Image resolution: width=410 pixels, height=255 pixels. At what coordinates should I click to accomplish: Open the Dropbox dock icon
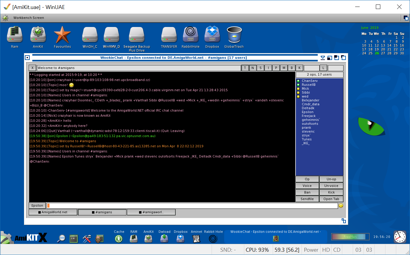point(180,238)
